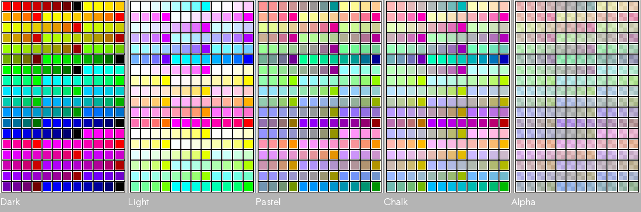Click the Dark palette label

(x=10, y=202)
